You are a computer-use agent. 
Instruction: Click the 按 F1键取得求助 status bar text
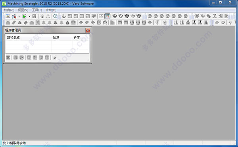pos(14,143)
